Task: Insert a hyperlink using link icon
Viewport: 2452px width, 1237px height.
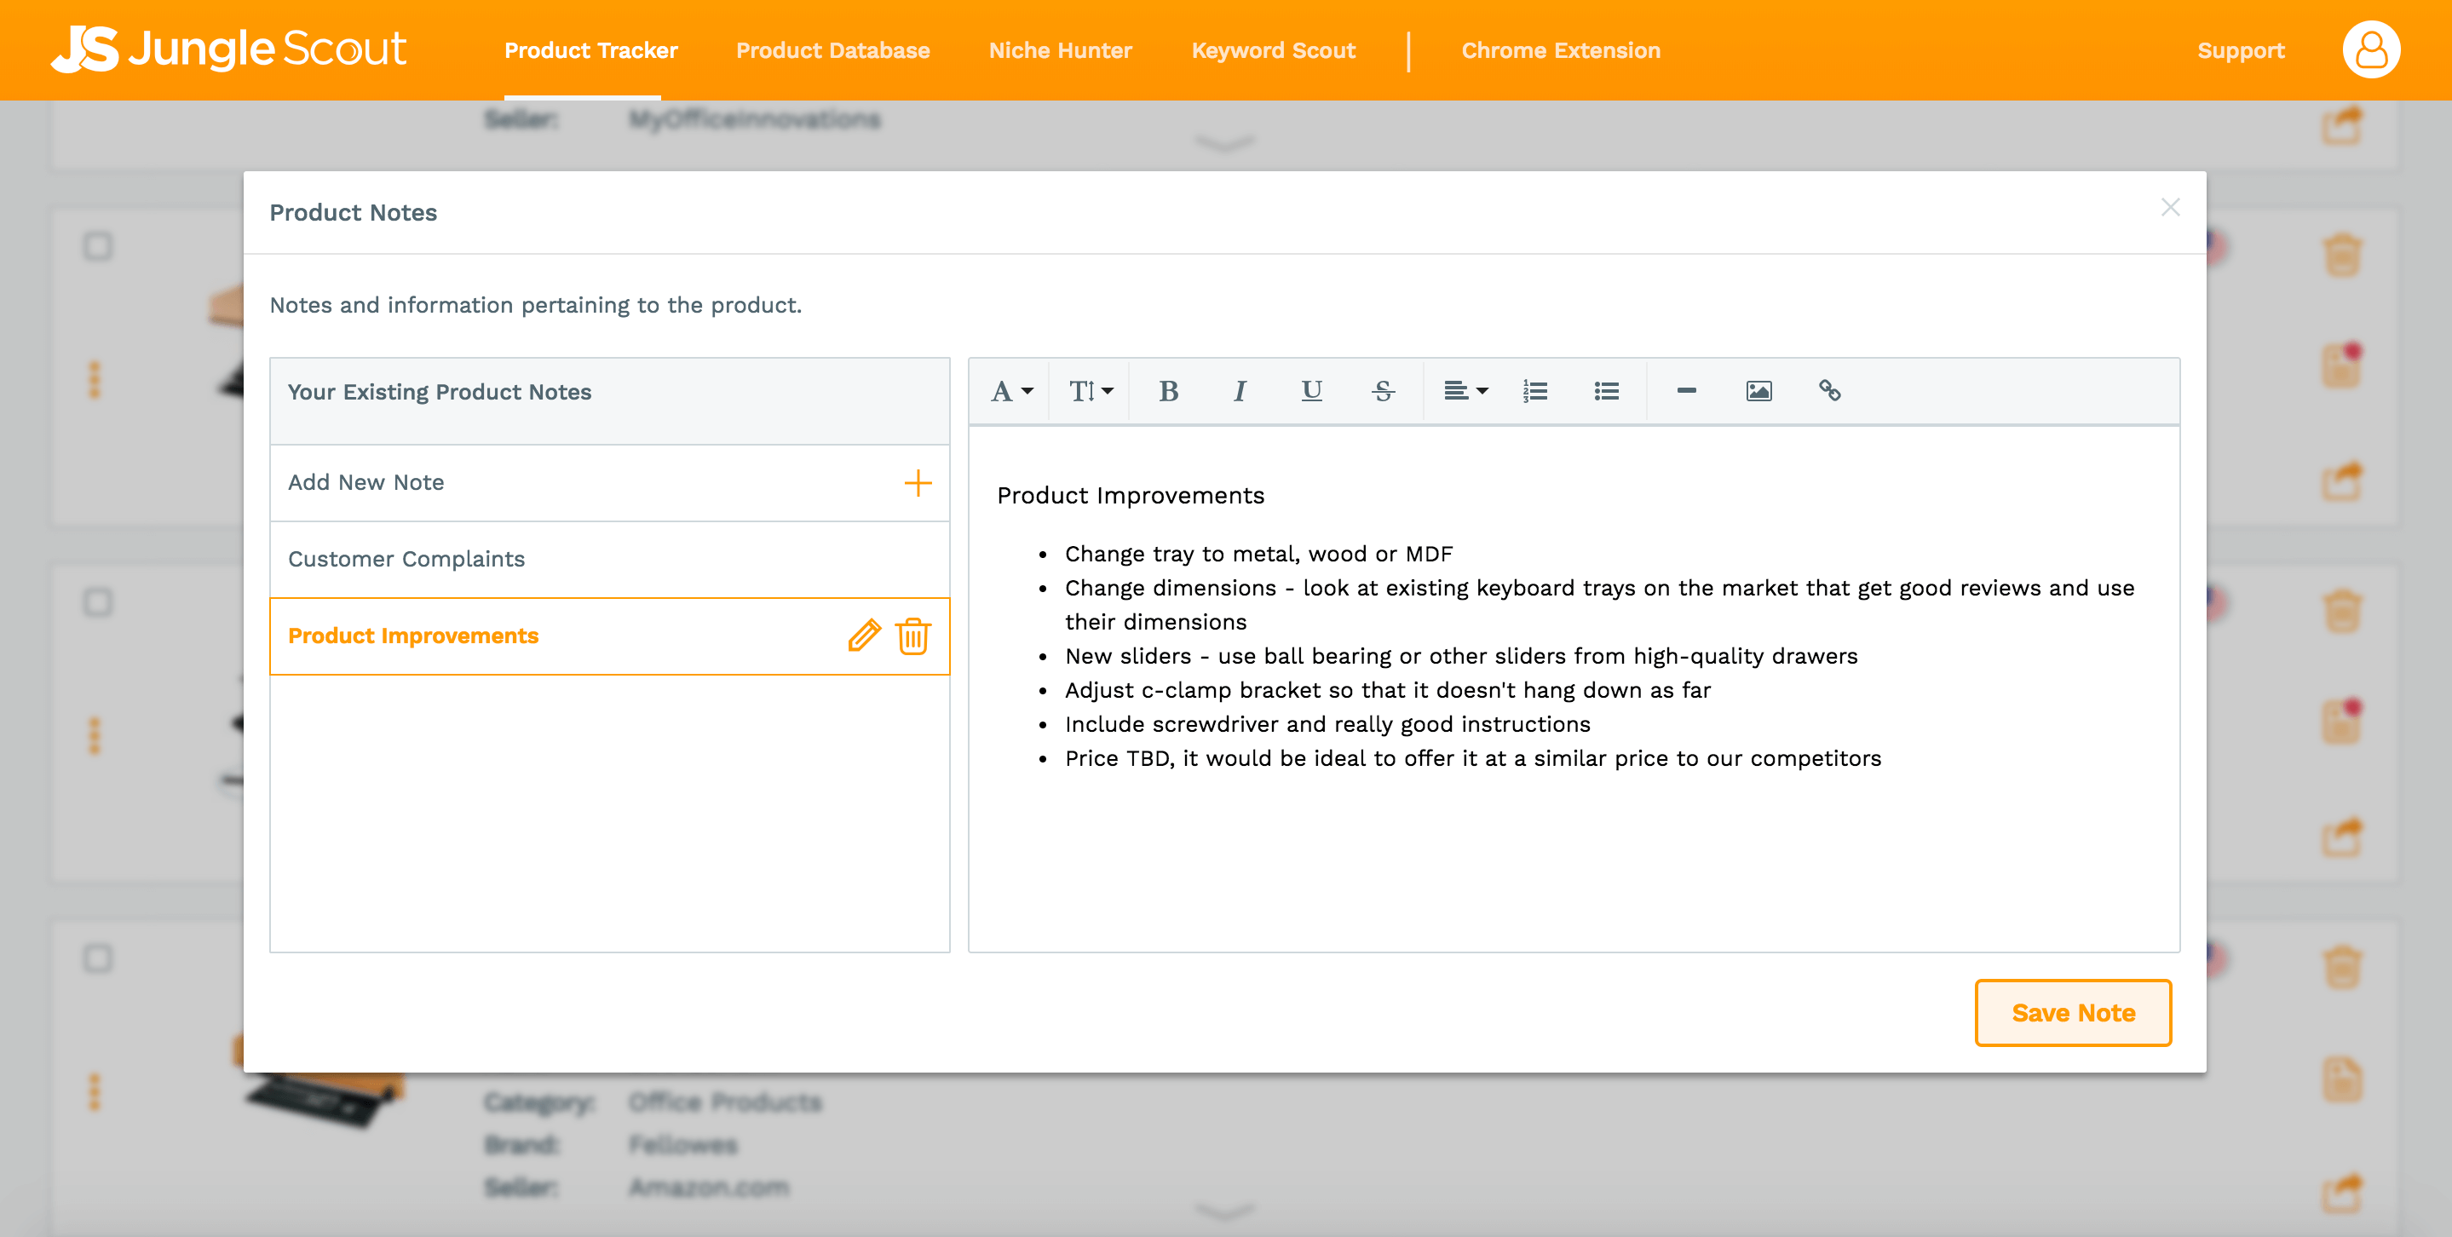Action: click(1828, 391)
